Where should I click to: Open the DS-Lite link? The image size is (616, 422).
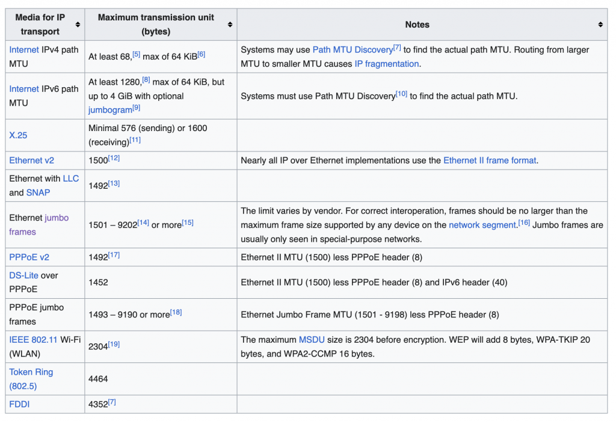click(x=23, y=275)
